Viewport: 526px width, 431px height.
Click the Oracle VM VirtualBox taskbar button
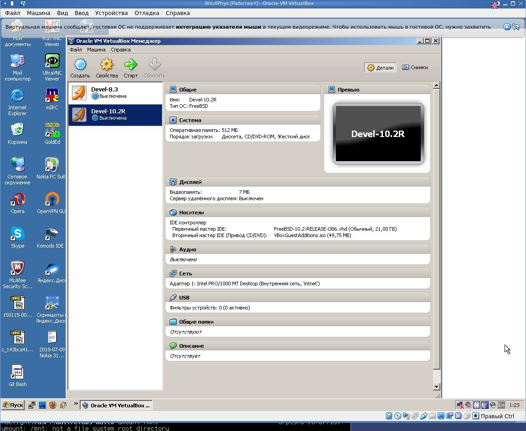click(x=116, y=405)
